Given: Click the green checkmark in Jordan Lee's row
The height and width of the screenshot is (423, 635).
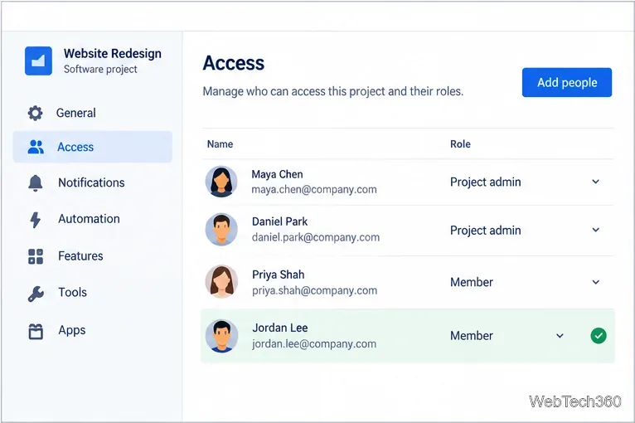Looking at the screenshot, I should [x=599, y=335].
